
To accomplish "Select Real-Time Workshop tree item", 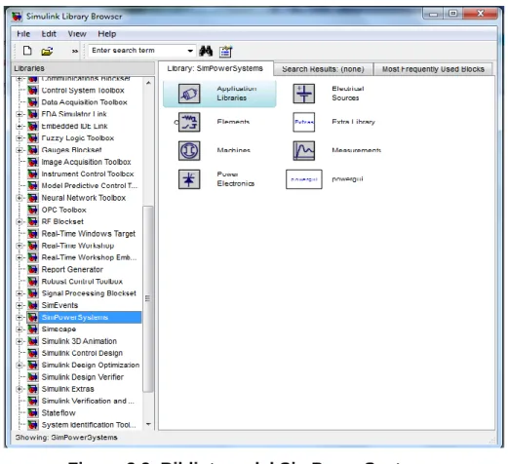I will pos(78,246).
